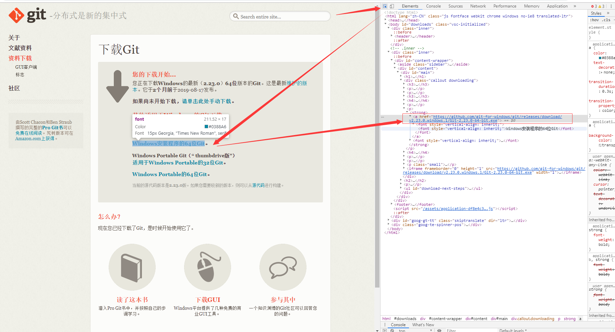Show more DevTools tabs chevron
The image size is (615, 332).
coord(575,6)
